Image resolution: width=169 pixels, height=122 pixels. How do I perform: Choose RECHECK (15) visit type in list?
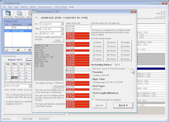[41, 62]
